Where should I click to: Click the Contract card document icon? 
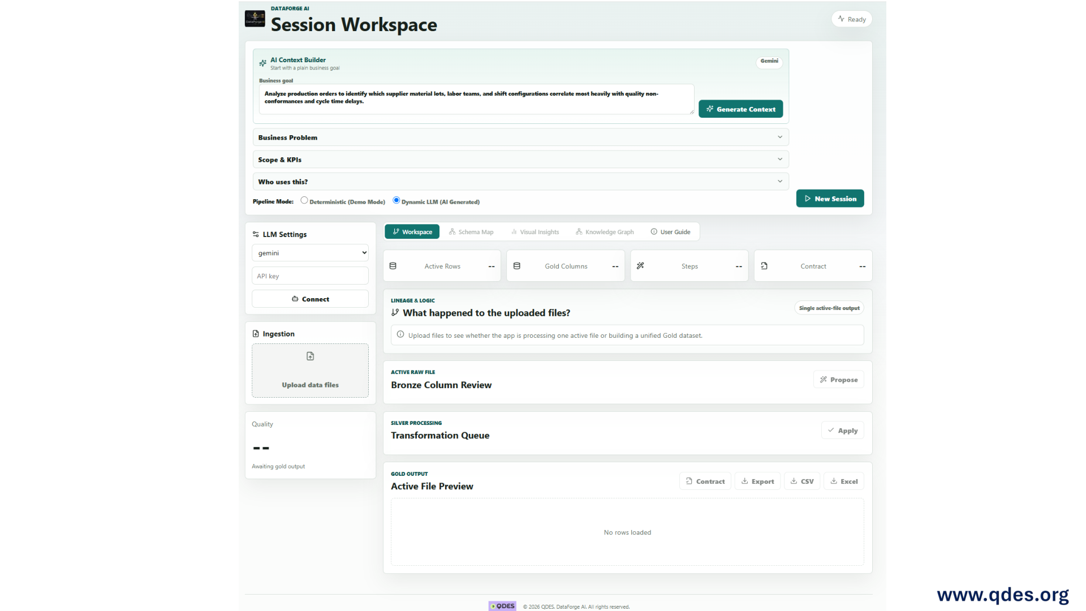coord(764,266)
